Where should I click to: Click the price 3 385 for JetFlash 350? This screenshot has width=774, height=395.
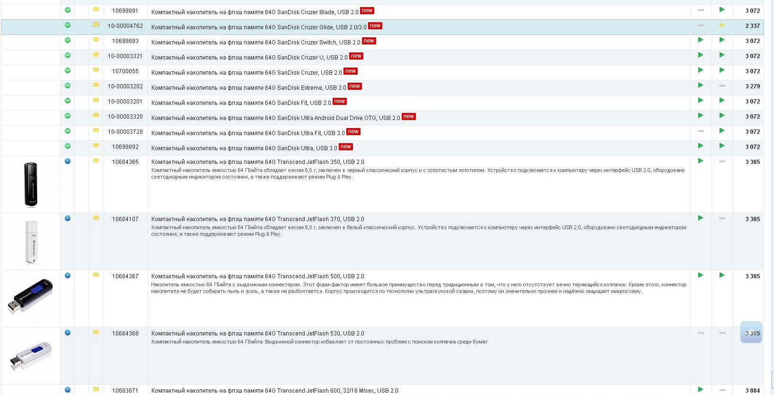(753, 162)
